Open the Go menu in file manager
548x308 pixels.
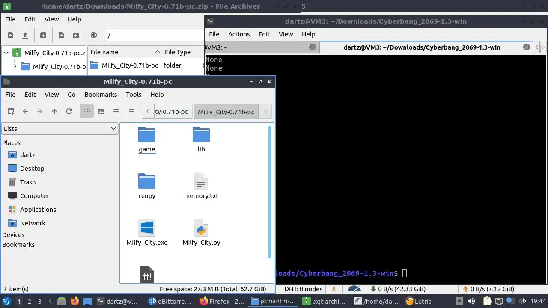pos(71,95)
